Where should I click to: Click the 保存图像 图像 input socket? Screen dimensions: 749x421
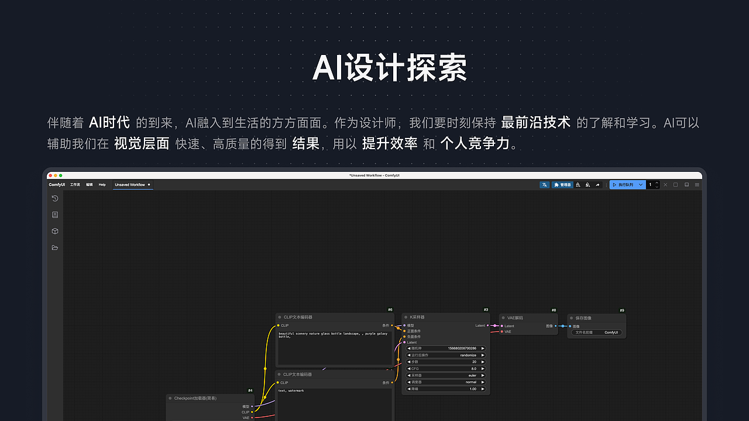tap(570, 326)
